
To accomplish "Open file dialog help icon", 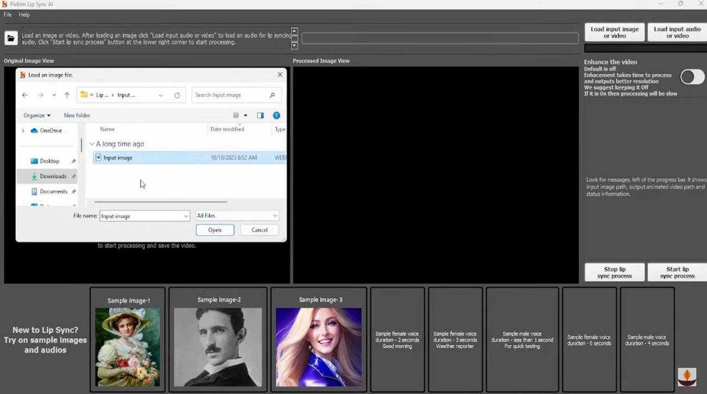I will pos(276,115).
